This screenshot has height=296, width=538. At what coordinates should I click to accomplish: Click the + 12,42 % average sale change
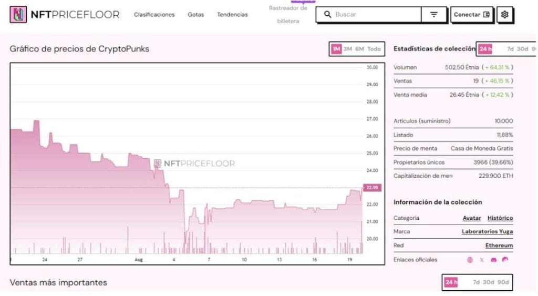click(x=497, y=95)
